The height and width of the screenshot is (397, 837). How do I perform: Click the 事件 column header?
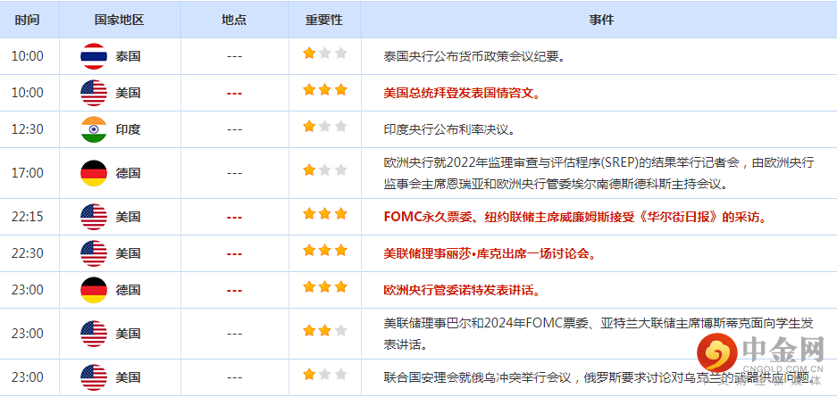tap(602, 19)
